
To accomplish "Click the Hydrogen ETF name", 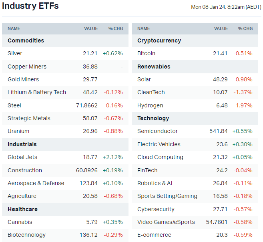I will tap(150, 105).
